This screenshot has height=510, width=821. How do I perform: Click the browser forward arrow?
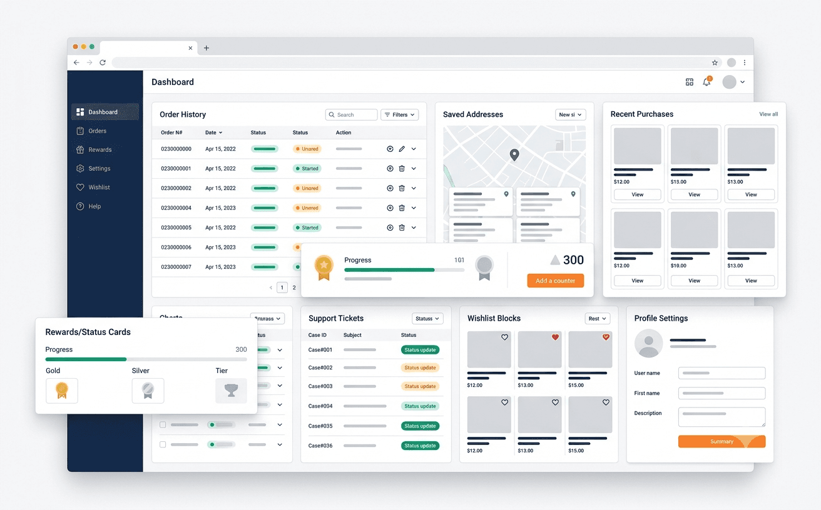(89, 62)
